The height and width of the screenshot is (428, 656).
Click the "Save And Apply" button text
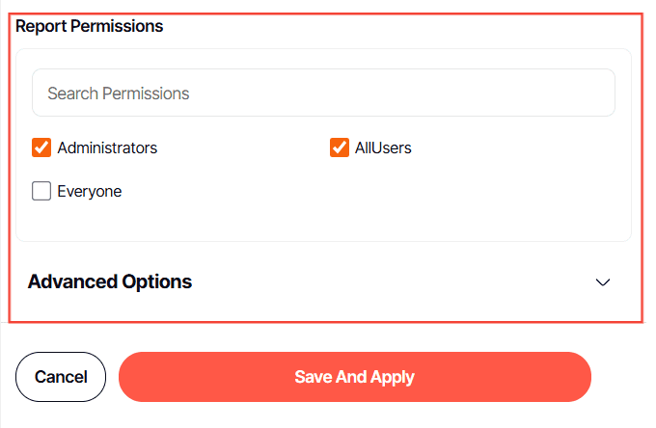[x=354, y=377]
